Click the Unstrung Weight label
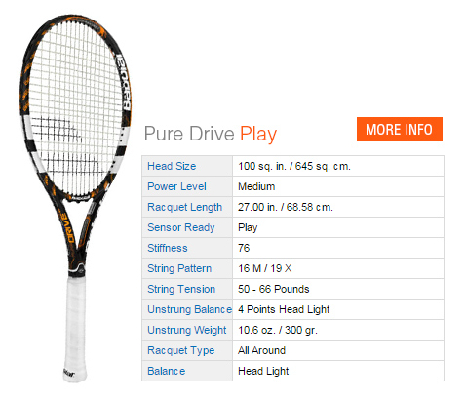The height and width of the screenshot is (401, 465). point(187,330)
